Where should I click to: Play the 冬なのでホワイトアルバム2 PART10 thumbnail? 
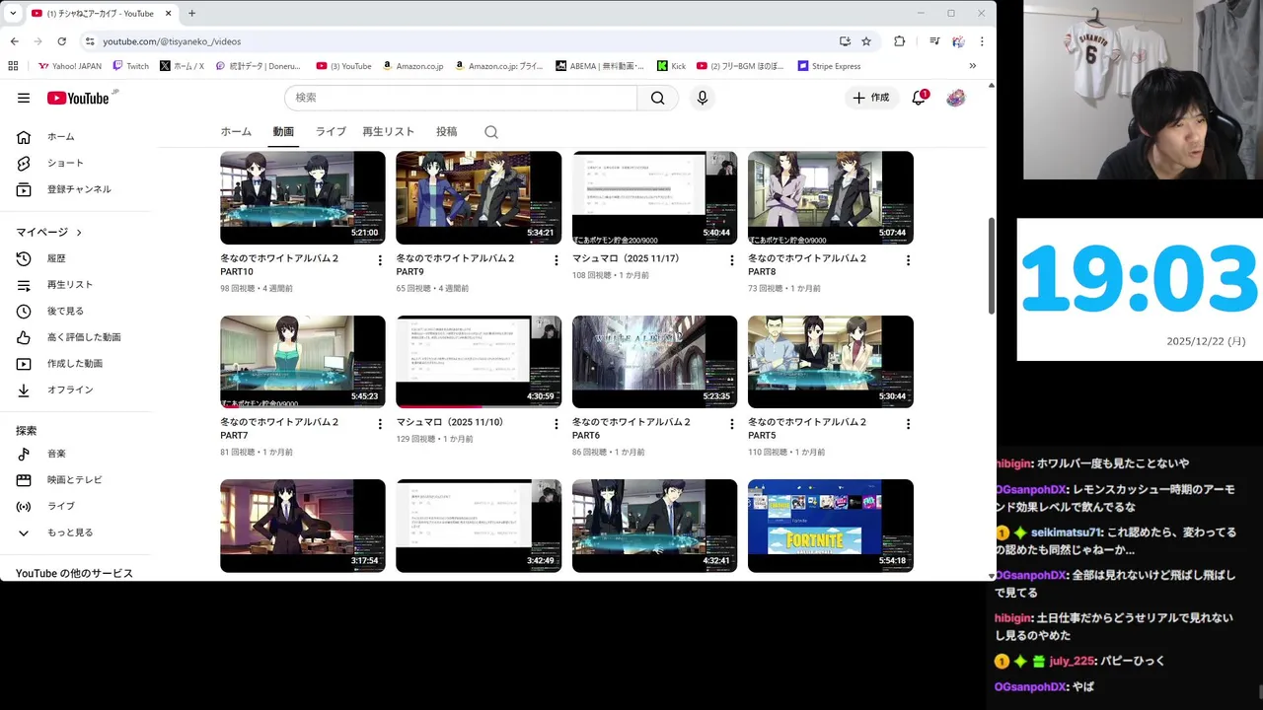[302, 197]
